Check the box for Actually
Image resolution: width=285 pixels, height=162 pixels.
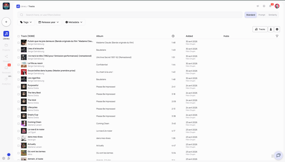point(19,146)
